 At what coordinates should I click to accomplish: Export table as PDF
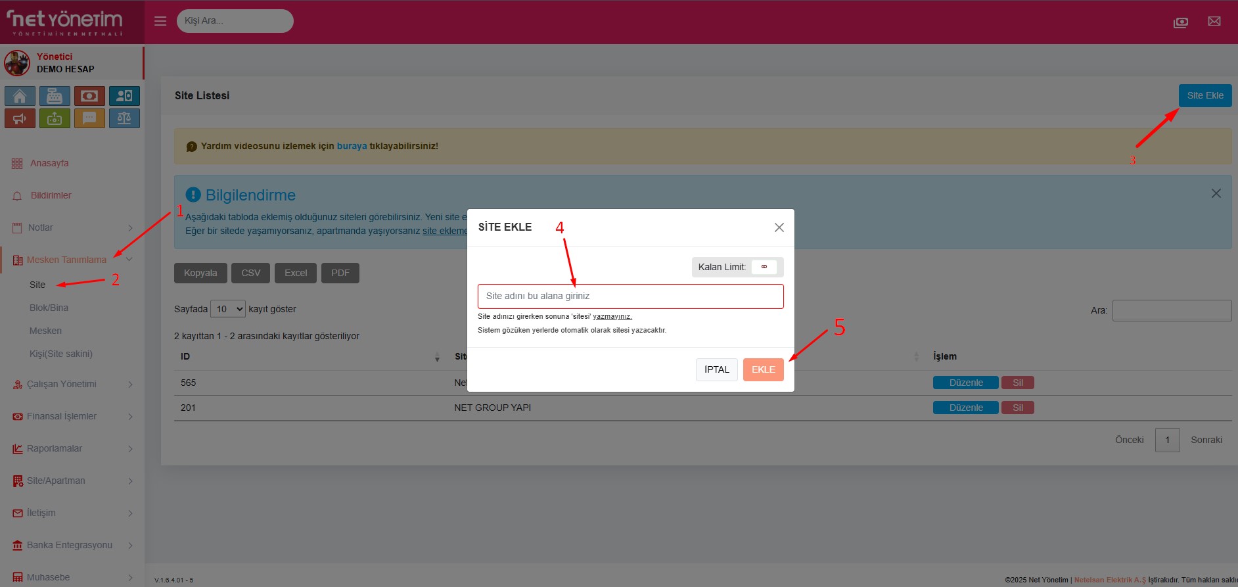coord(340,273)
